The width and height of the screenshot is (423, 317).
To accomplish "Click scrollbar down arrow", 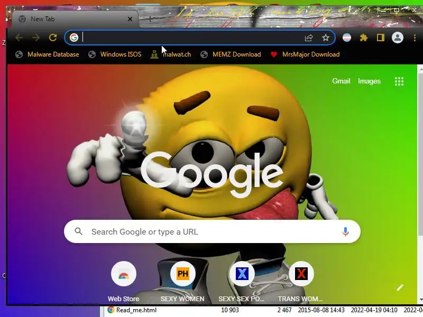I will coord(420,300).
